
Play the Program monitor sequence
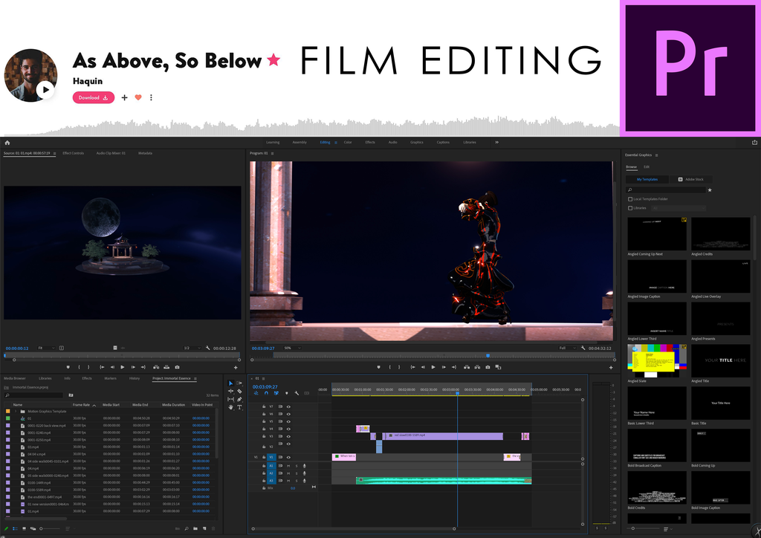coord(433,367)
